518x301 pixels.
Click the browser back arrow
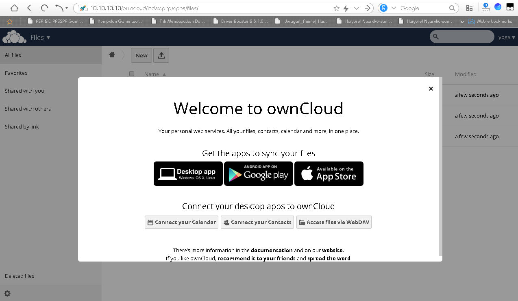click(x=29, y=8)
